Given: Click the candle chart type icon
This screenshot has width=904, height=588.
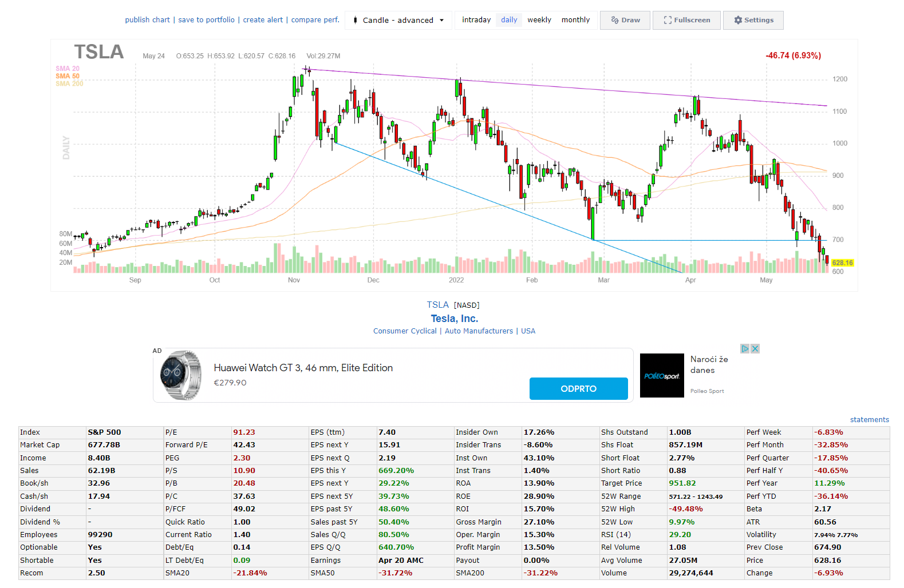Looking at the screenshot, I should click(356, 20).
